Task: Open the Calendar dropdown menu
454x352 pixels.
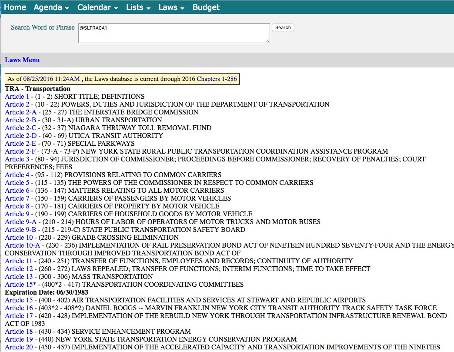Action: point(97,7)
